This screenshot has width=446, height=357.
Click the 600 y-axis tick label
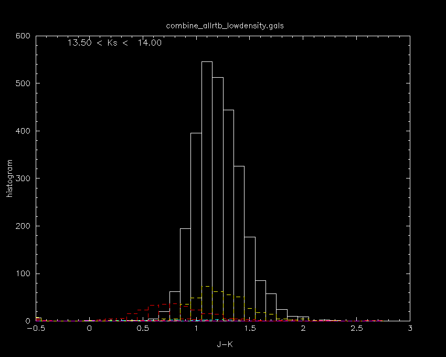23,36
